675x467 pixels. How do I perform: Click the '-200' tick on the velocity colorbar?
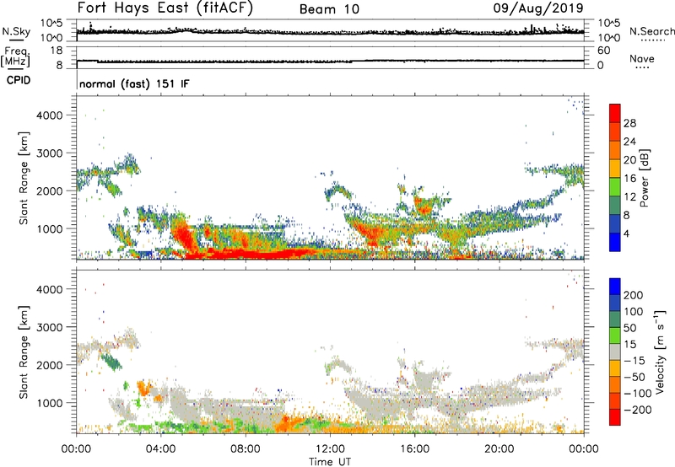[637, 410]
